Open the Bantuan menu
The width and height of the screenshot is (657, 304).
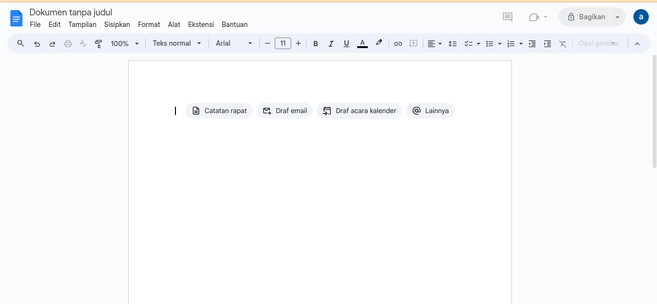coord(235,25)
